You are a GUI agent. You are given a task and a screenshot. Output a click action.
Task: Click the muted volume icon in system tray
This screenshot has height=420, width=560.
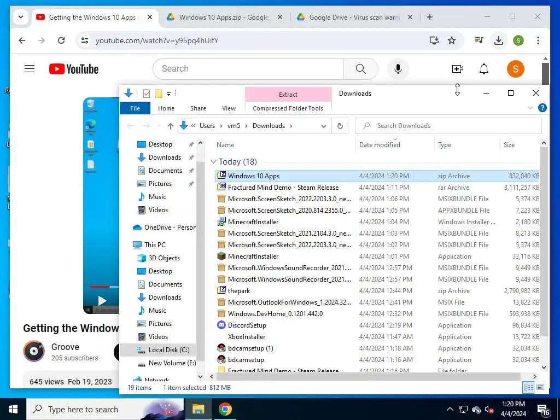(489, 410)
